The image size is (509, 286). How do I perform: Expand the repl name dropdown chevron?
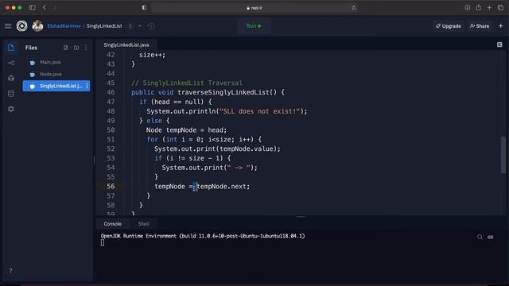click(140, 26)
